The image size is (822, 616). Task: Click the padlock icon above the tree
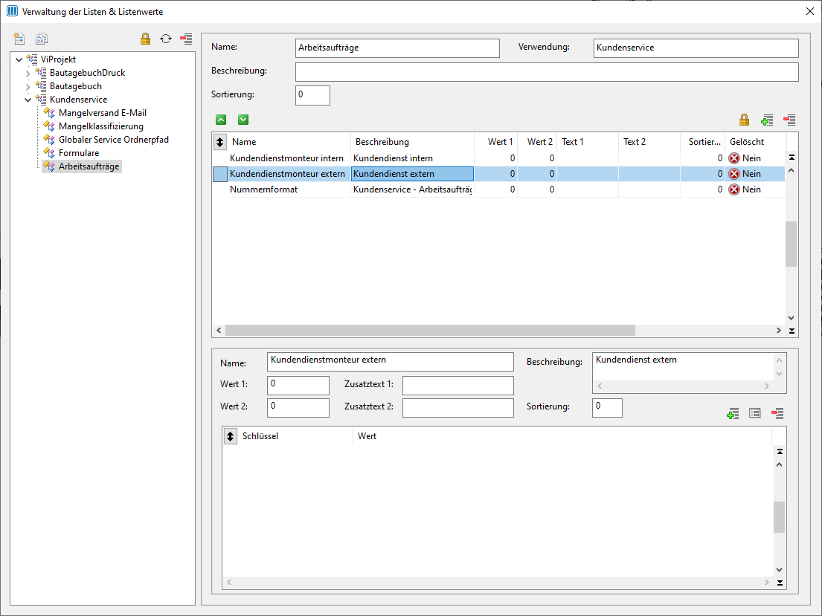145,38
